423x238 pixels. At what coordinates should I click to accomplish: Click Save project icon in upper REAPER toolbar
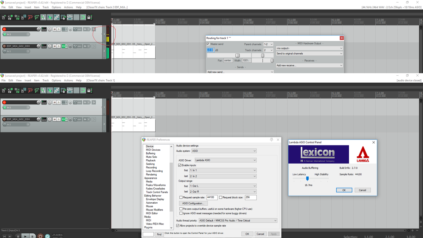click(17, 17)
